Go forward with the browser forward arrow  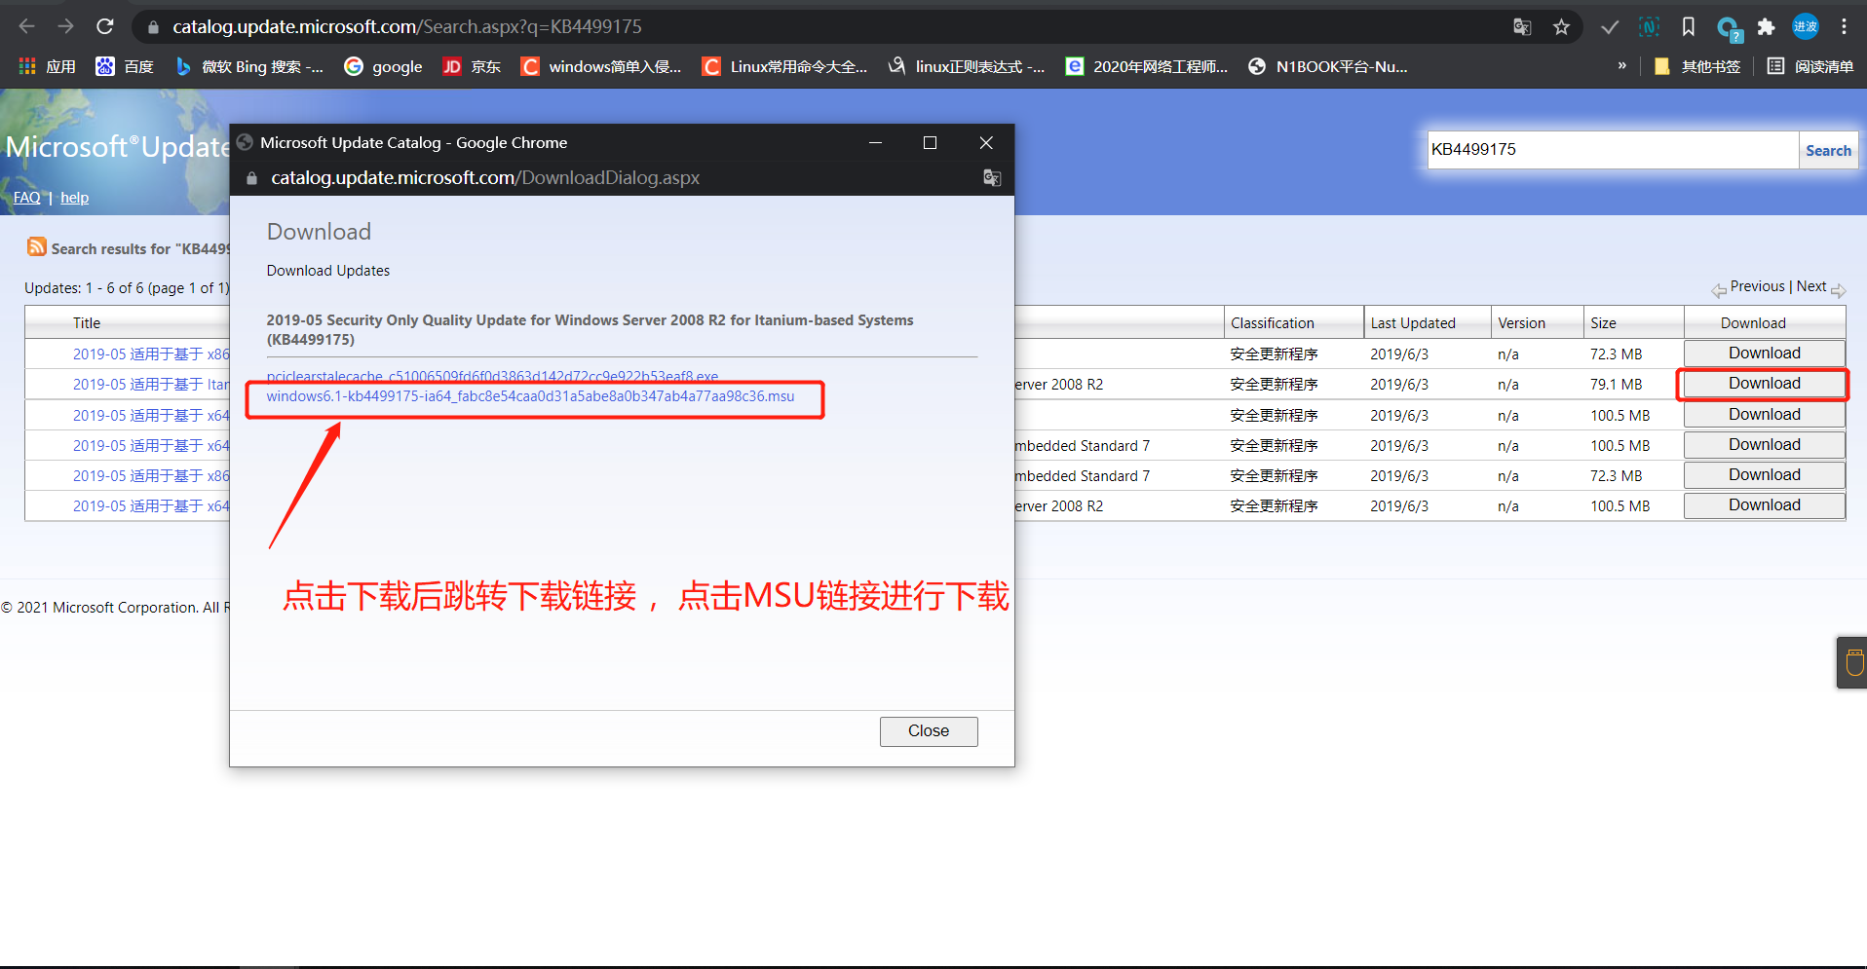click(x=66, y=26)
